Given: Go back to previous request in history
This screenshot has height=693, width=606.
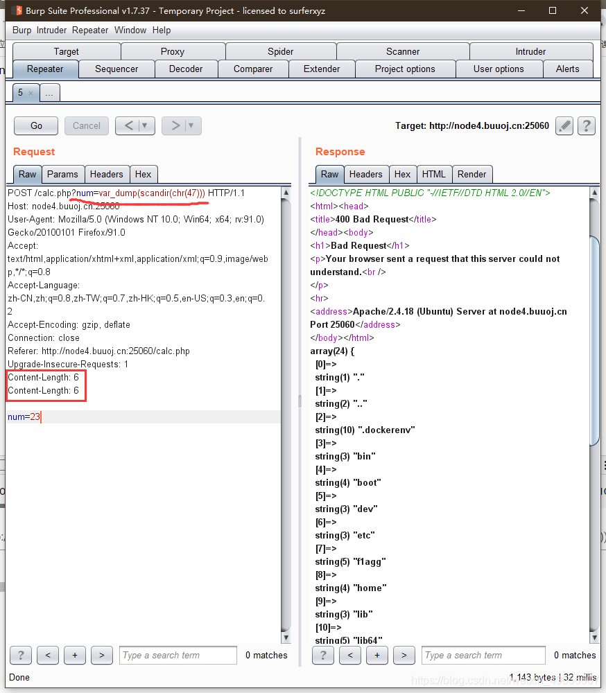Looking at the screenshot, I should pos(128,126).
